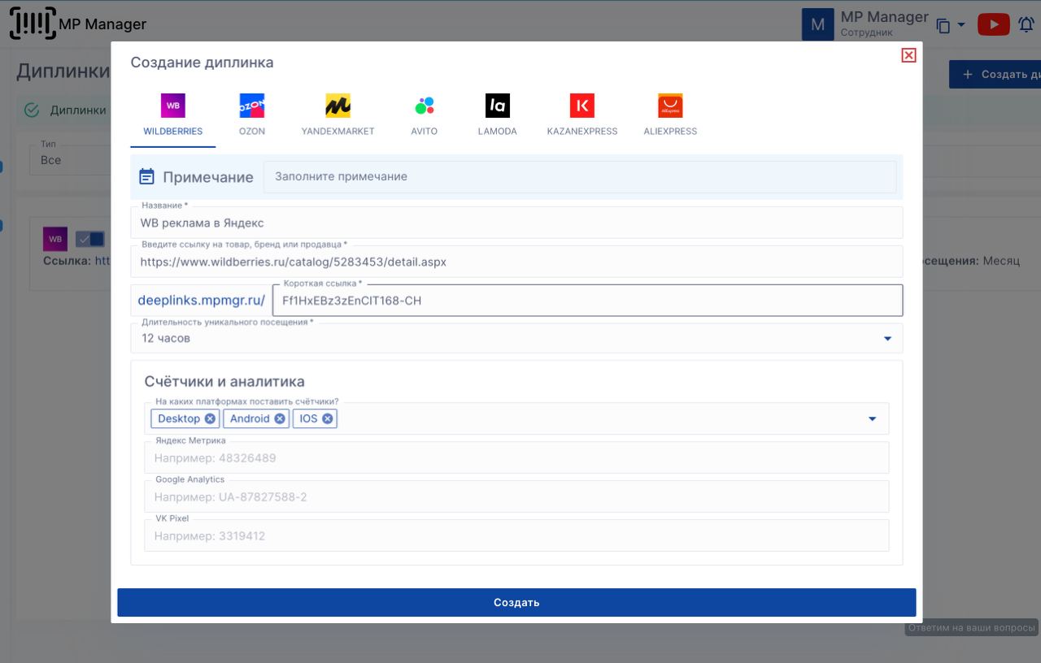This screenshot has height=663, width=1041.
Task: Select the AliExpress marketplace icon
Action: click(670, 106)
